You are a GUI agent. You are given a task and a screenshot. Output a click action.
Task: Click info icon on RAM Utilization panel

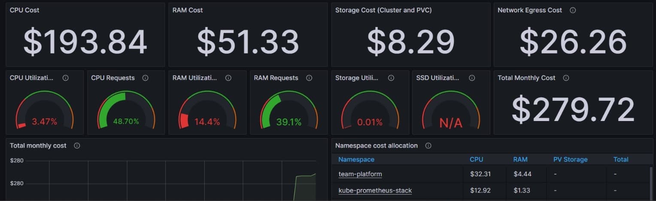tap(228, 78)
